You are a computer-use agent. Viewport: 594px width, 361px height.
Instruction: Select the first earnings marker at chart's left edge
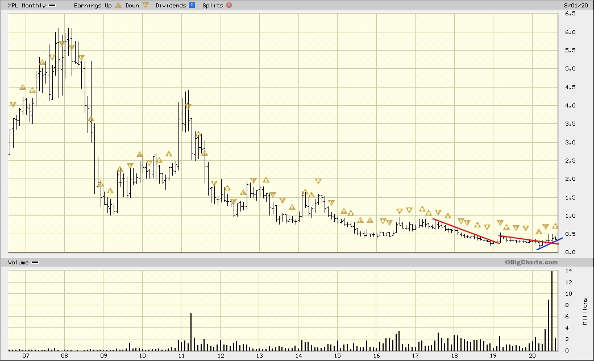pyautogui.click(x=13, y=104)
